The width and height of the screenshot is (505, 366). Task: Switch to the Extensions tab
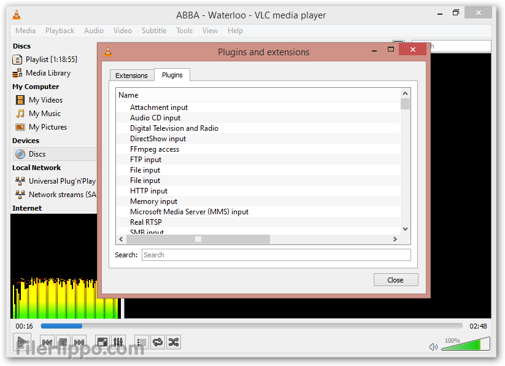click(131, 75)
